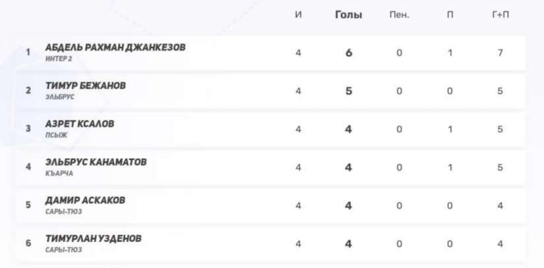Open player Абдель Рахман Джанкезов profile
This screenshot has width=544, height=268.
pyautogui.click(x=115, y=47)
